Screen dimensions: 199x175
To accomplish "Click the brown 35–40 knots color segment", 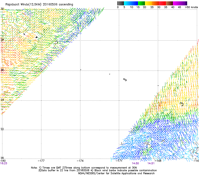I will pos(169,3).
